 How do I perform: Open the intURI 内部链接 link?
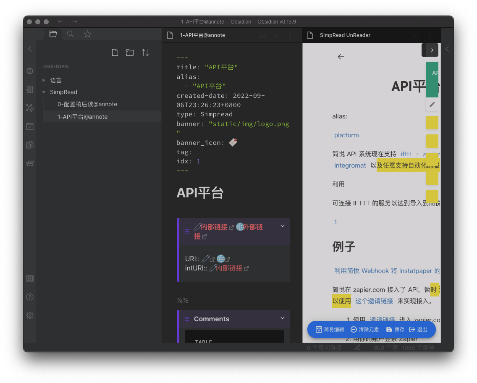tap(229, 268)
